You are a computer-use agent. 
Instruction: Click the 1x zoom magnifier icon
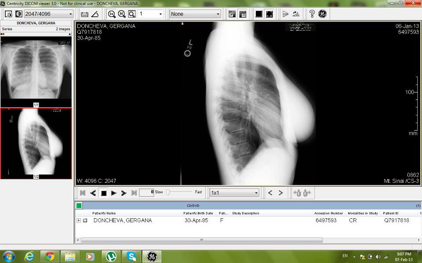pyautogui.click(x=111, y=14)
